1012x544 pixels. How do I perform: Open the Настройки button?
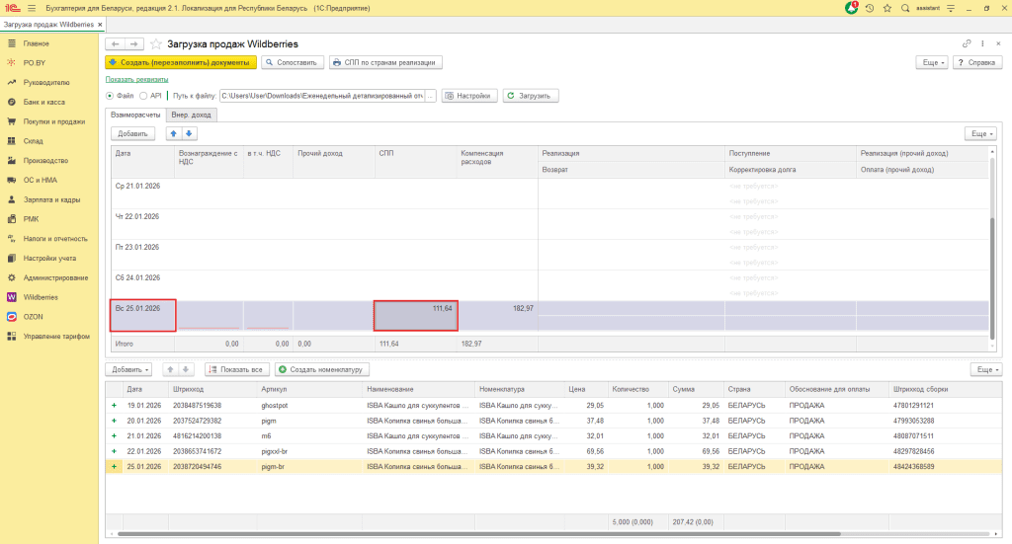(469, 96)
